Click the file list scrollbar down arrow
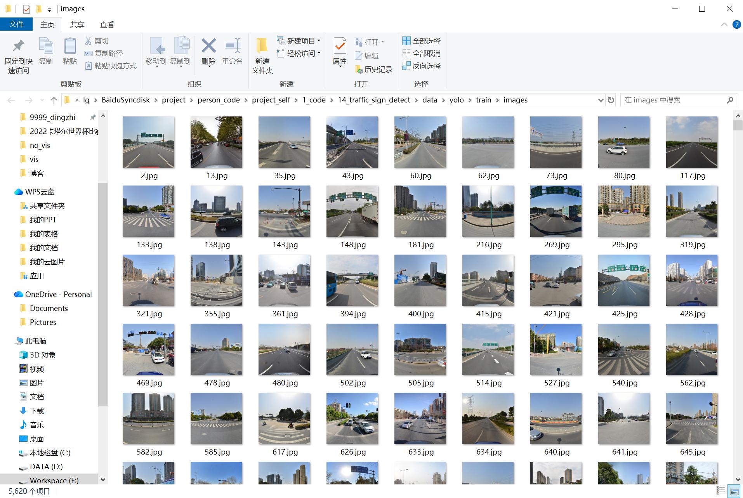The image size is (743, 498). pyautogui.click(x=738, y=480)
